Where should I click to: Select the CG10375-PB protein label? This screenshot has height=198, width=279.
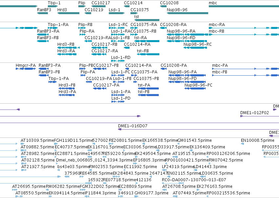tap(146, 79)
